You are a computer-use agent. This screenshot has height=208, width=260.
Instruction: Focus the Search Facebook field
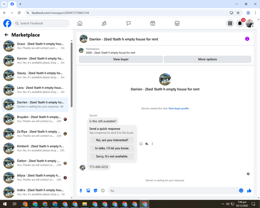42,23
